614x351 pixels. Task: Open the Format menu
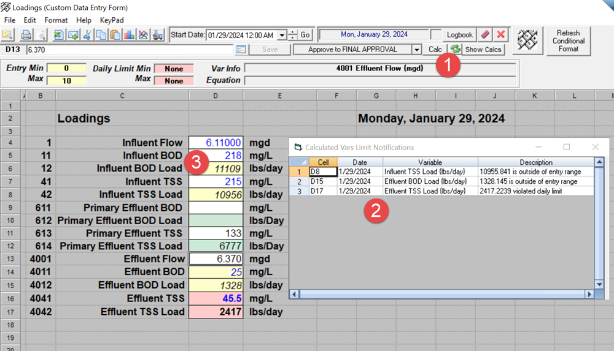pos(56,20)
